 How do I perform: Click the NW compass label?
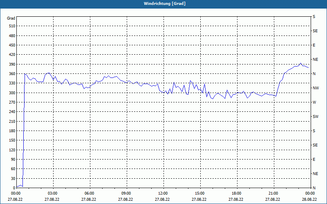point(316,88)
